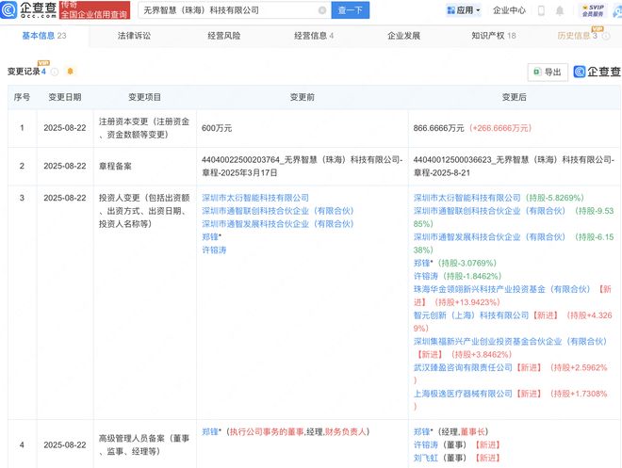Open 深圳市太衍智能科技有限公司 in 变更后 column
Image resolution: width=622 pixels, height=468 pixels.
click(466, 198)
